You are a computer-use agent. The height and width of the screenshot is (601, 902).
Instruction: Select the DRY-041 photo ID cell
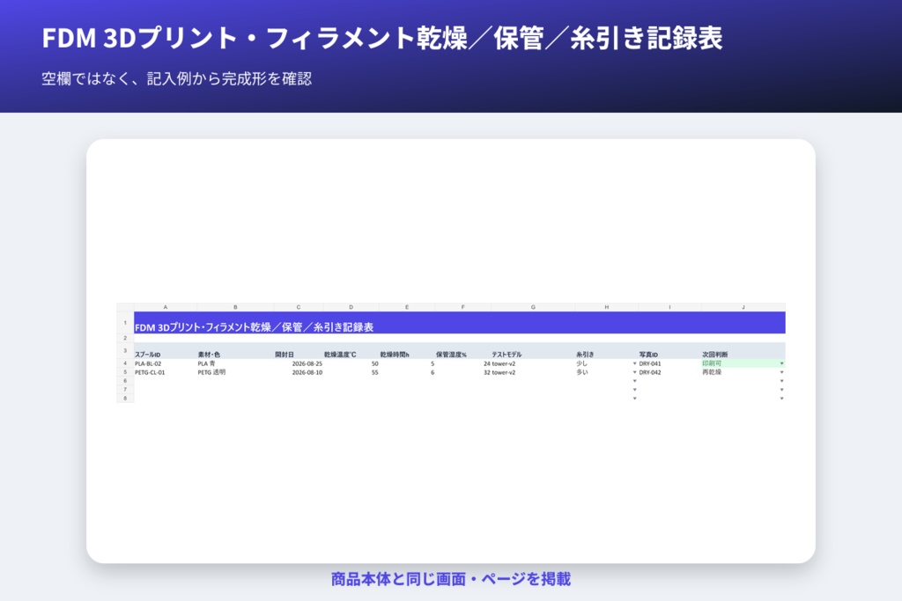(669, 363)
